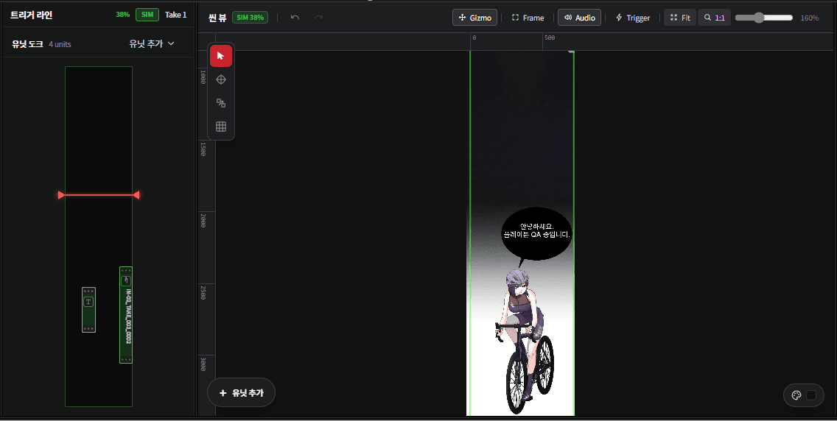This screenshot has width=837, height=421.
Task: Click the T icon in text unit
Action: tap(88, 303)
